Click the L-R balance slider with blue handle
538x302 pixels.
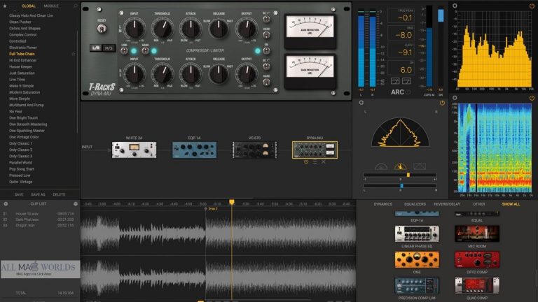pos(400,185)
